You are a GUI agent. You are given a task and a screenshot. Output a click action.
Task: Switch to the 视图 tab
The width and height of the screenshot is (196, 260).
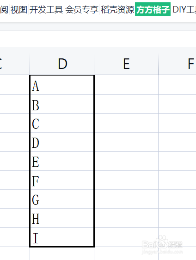(19, 9)
